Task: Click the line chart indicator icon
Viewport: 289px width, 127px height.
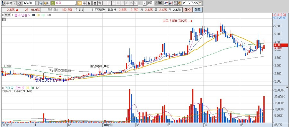Action: click(171, 3)
